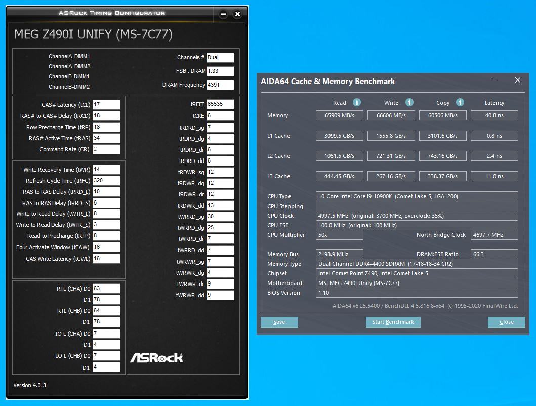
Task: Click the tRRD_S value field
Action: pyautogui.click(x=106, y=203)
